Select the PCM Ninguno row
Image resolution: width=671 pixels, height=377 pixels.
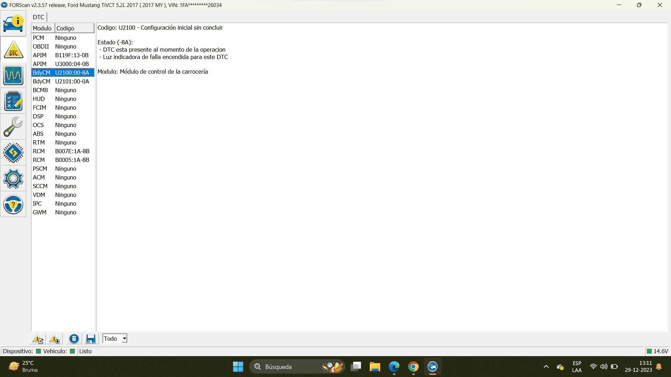pos(63,38)
